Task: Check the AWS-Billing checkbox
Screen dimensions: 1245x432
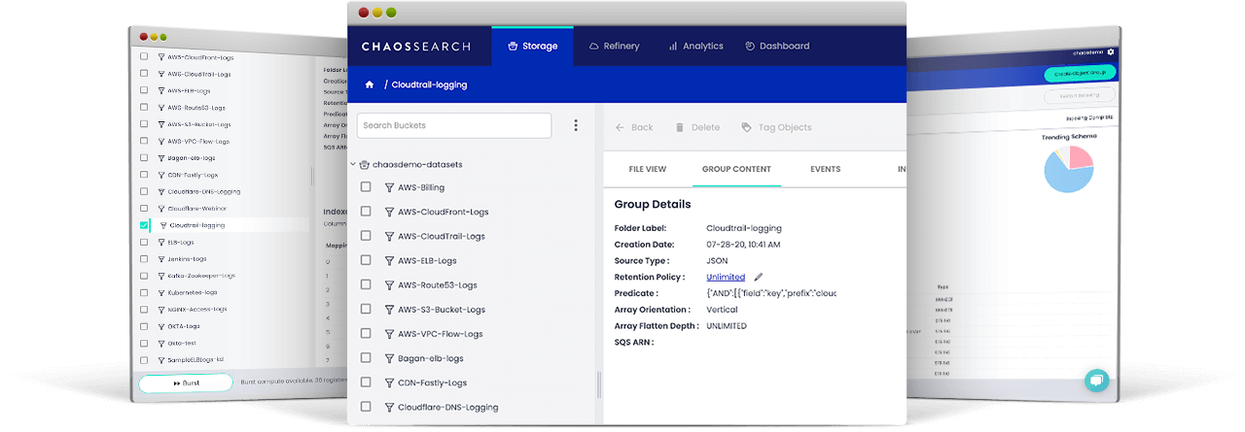Action: tap(366, 187)
